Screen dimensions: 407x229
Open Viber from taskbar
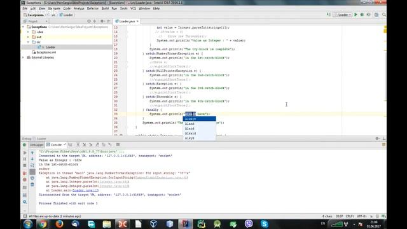[x=249, y=224]
